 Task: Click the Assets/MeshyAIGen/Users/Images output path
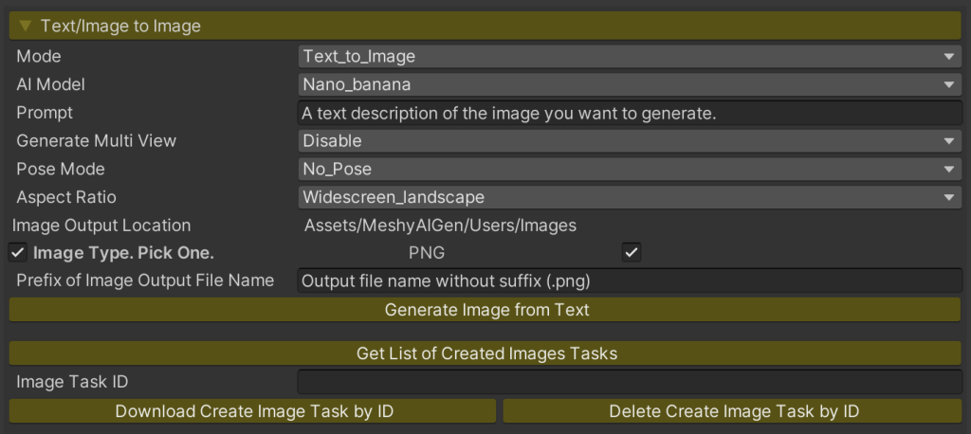pos(440,226)
